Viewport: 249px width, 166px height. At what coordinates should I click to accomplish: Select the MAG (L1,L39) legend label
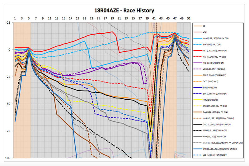215,130
